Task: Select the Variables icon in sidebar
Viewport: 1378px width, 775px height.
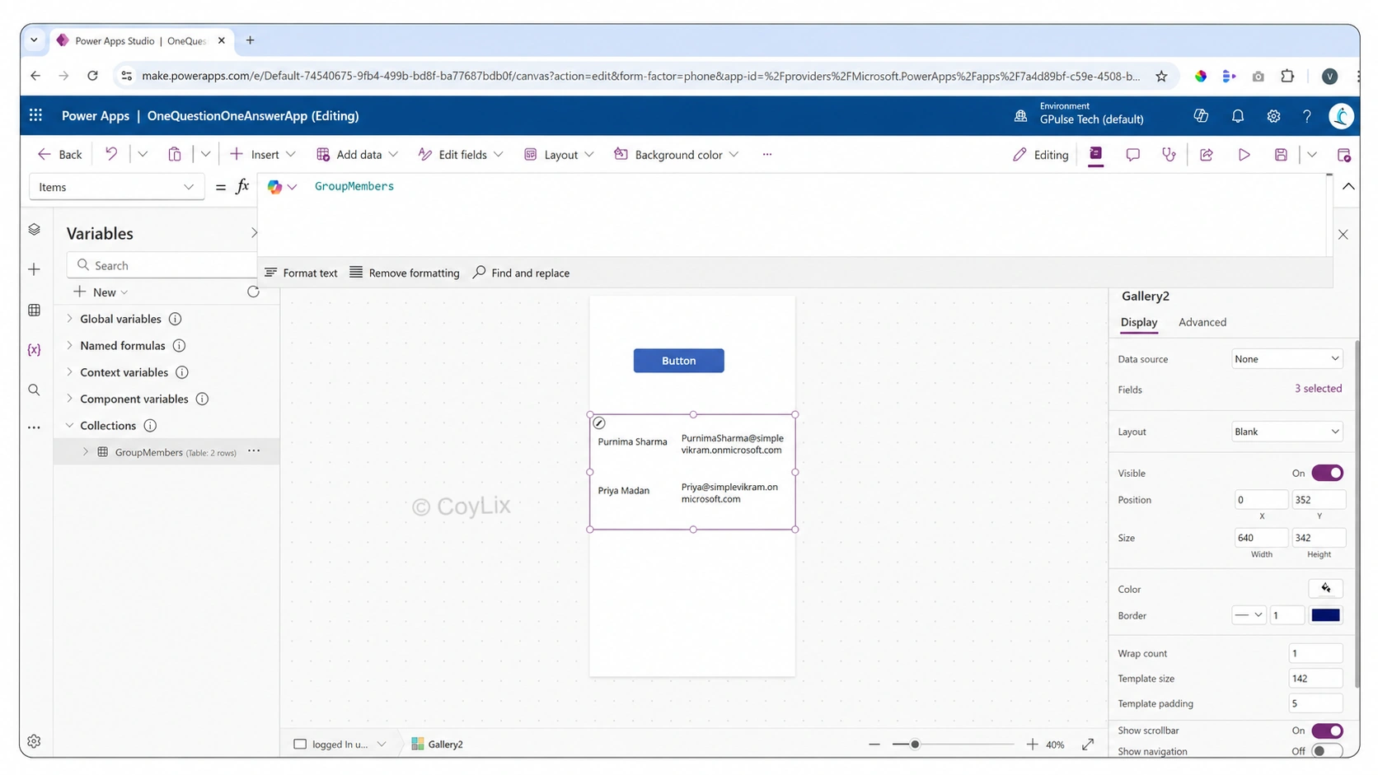Action: (34, 350)
